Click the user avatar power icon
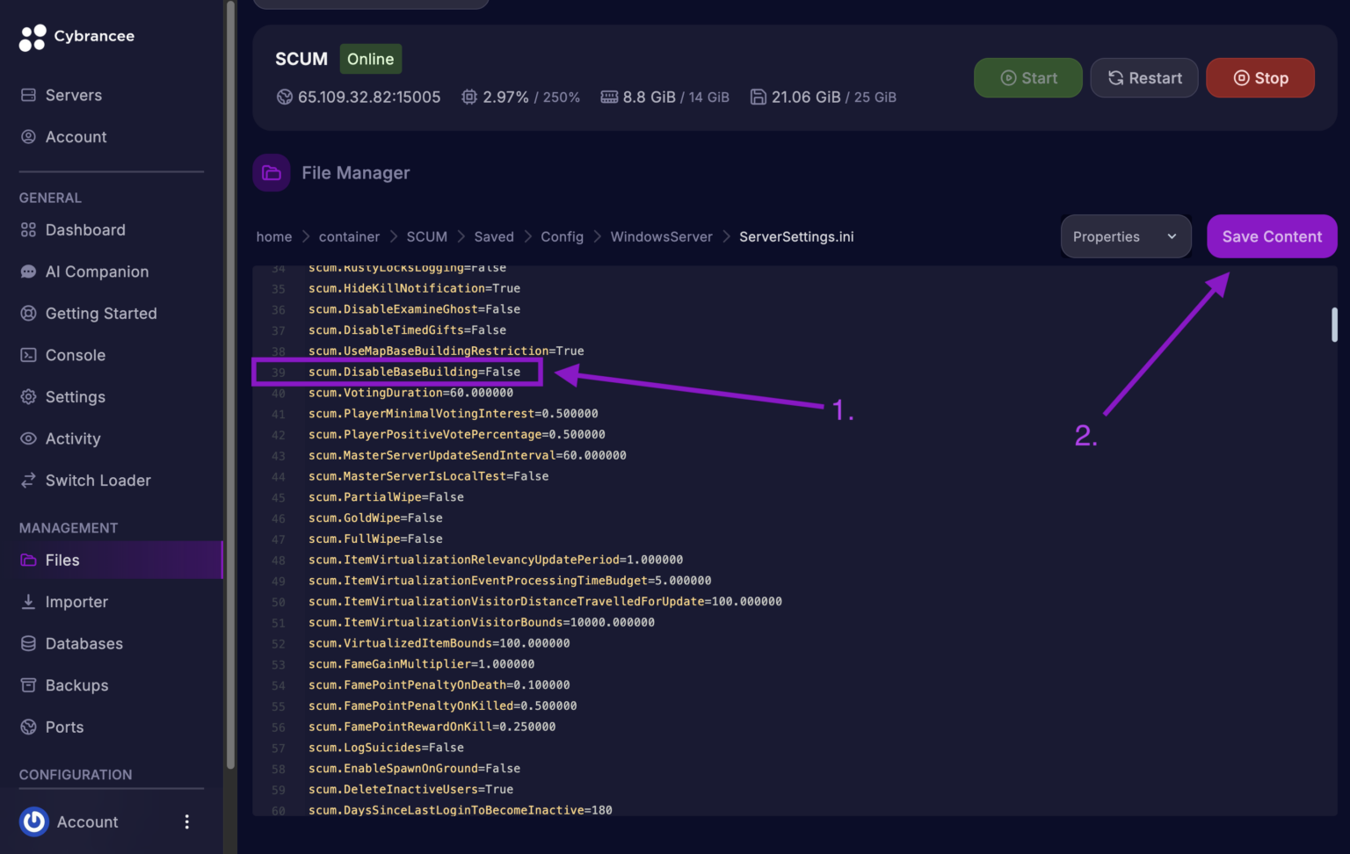Screen dimensions: 1350x854 (x=34, y=821)
